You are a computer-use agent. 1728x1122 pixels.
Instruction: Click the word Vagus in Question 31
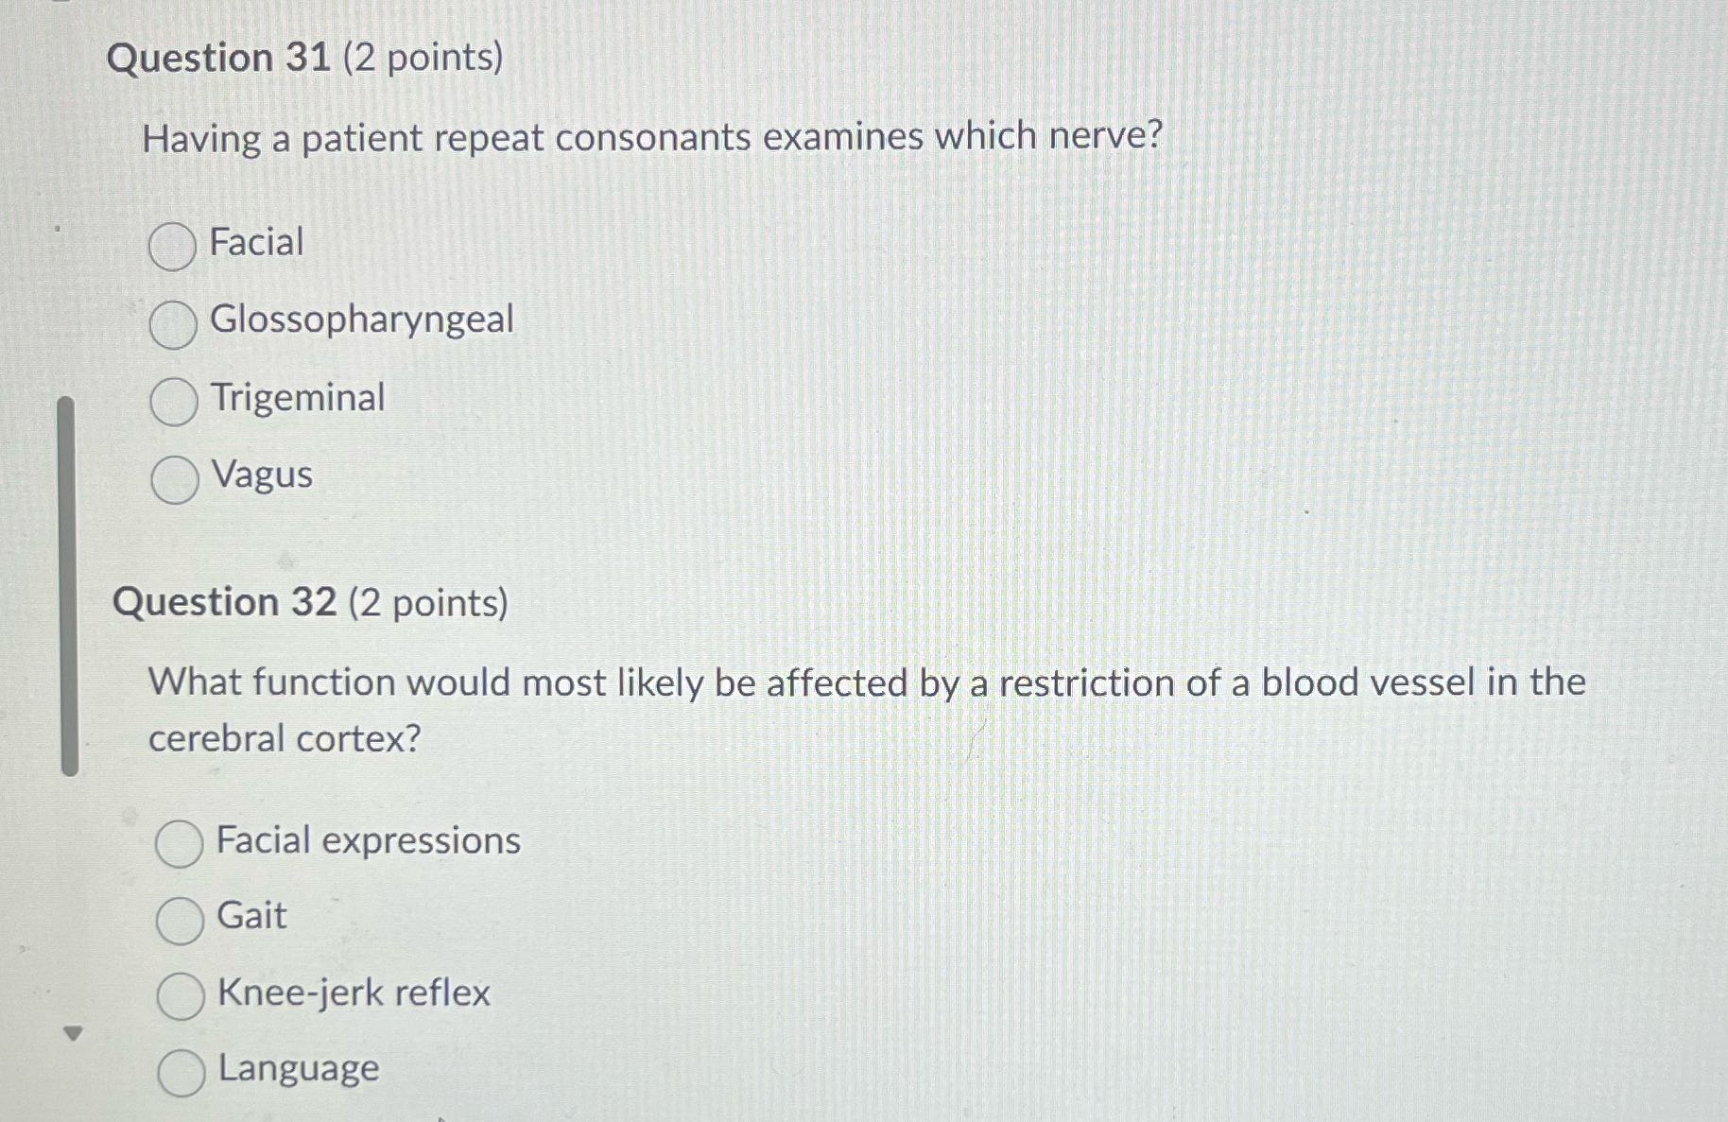coord(260,476)
